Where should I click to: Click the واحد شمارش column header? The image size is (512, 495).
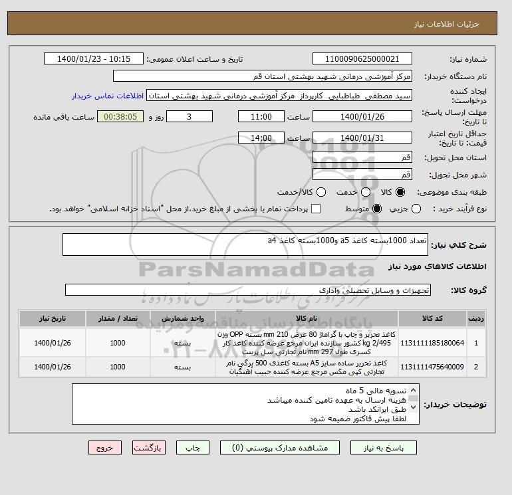click(x=183, y=318)
